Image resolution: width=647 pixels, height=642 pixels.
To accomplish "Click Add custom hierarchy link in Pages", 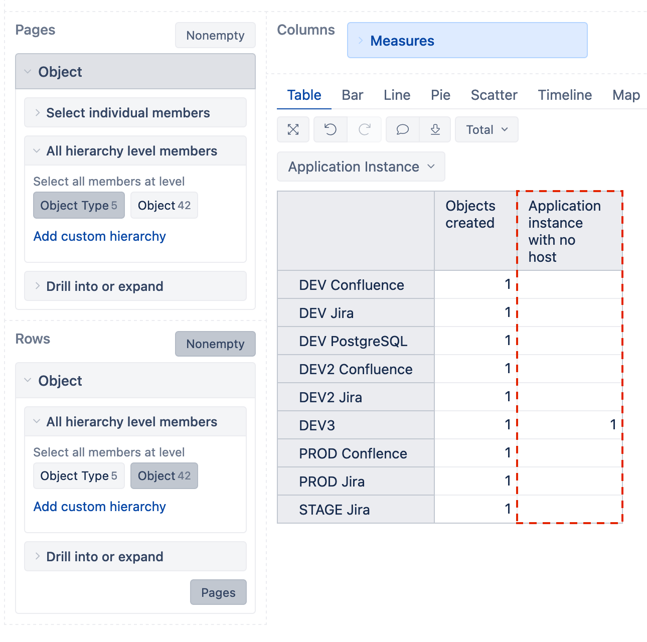I will point(99,236).
